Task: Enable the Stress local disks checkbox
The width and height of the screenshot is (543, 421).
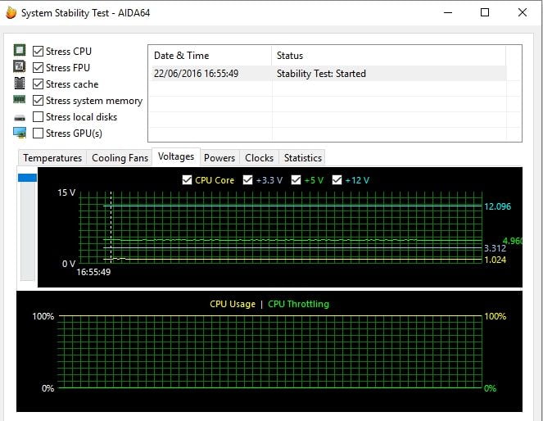Action: 38,117
